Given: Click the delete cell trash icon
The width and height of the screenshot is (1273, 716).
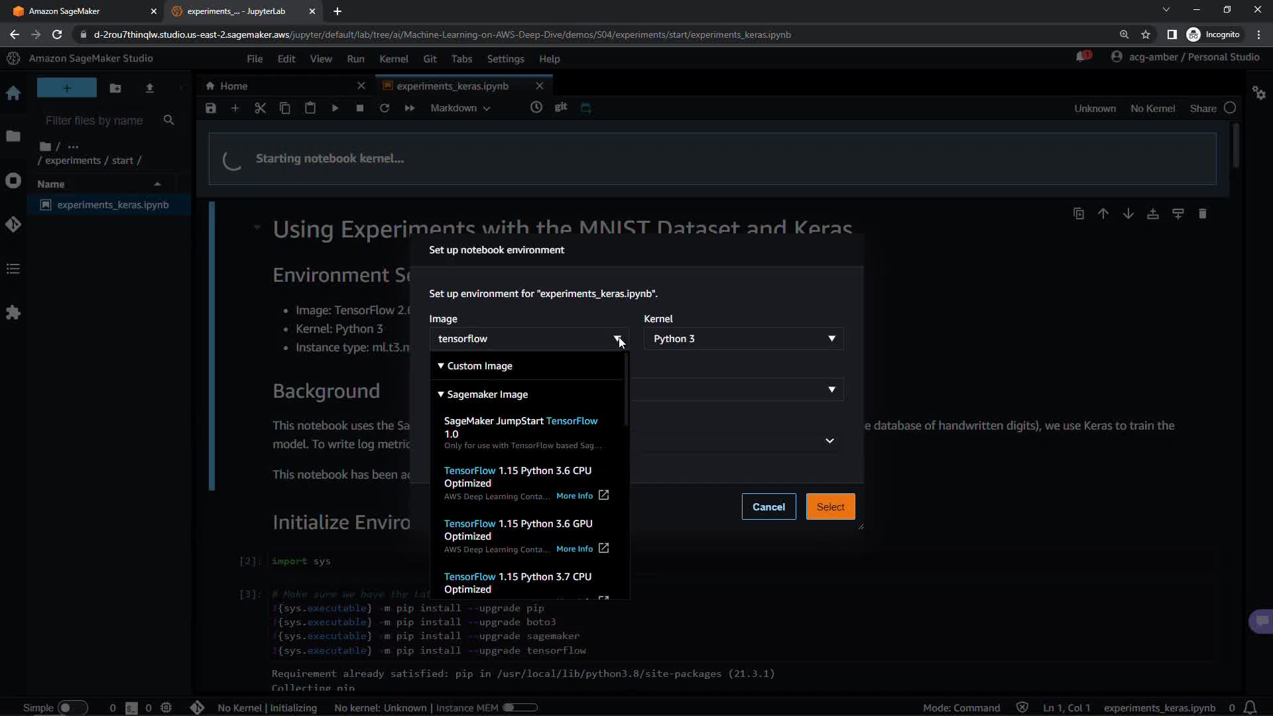Looking at the screenshot, I should click(x=1202, y=213).
